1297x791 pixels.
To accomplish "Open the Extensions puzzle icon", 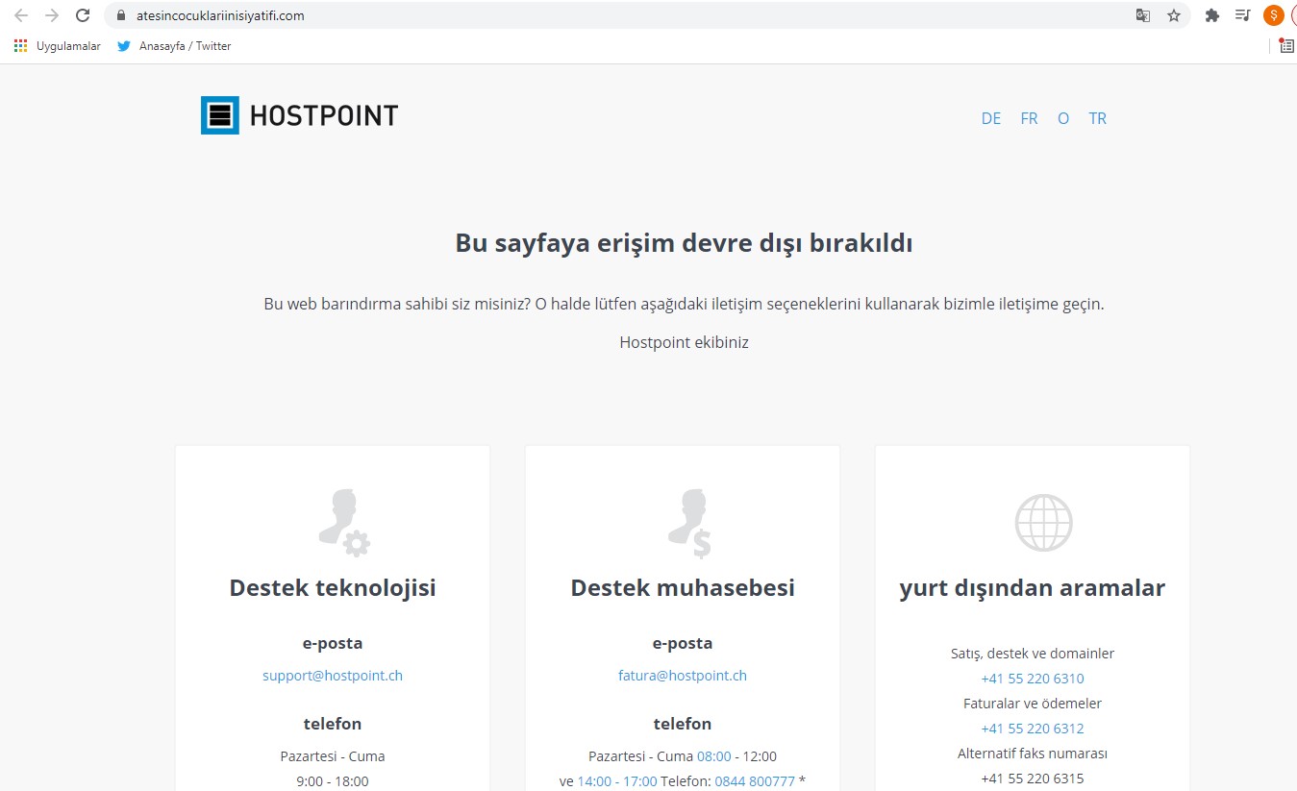I will pyautogui.click(x=1211, y=15).
